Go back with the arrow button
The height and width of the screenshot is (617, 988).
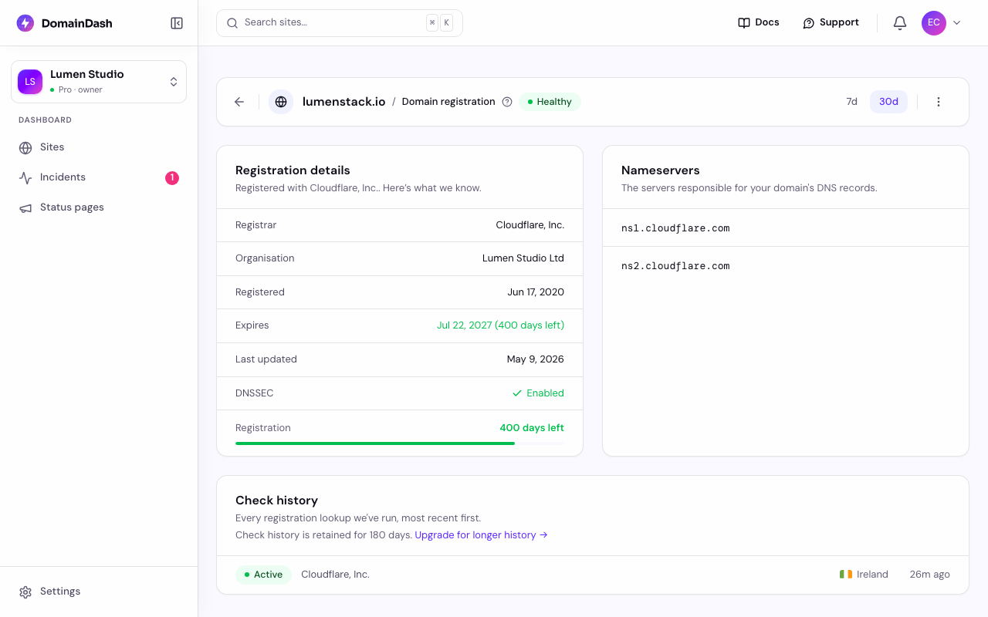point(239,102)
